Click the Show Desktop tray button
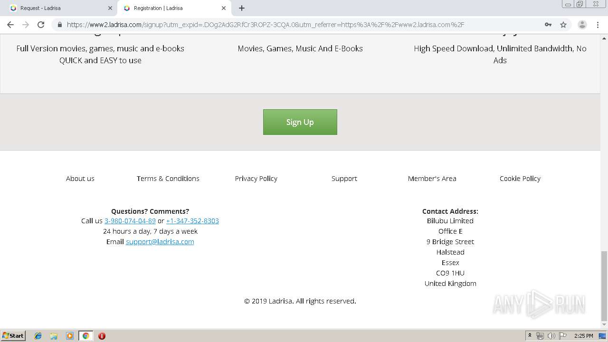Screen dimensions: 608x342 pos(603,336)
